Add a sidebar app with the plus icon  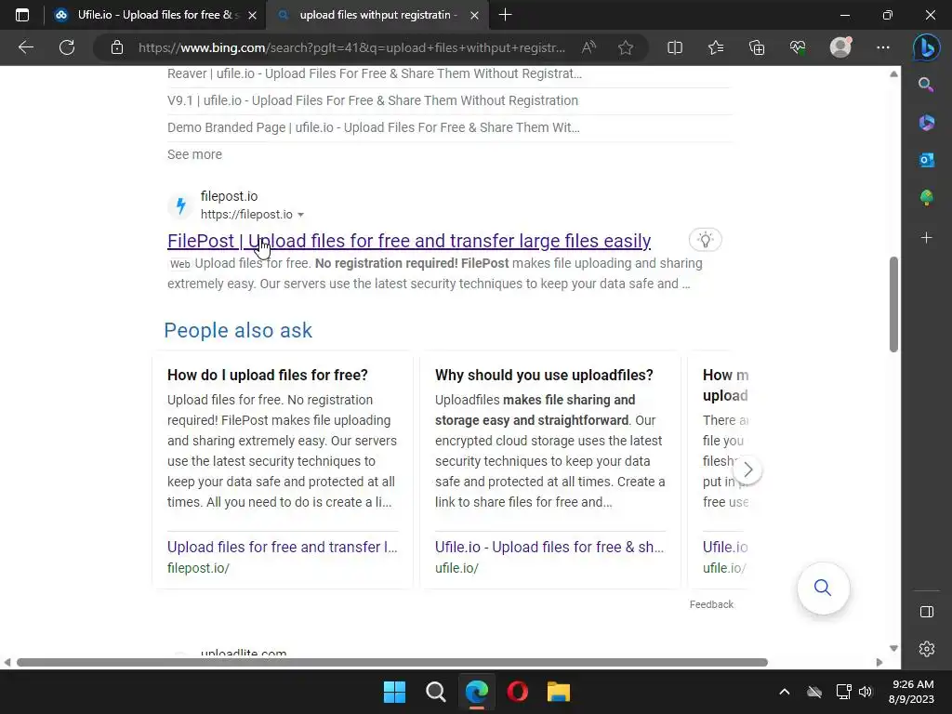[926, 238]
